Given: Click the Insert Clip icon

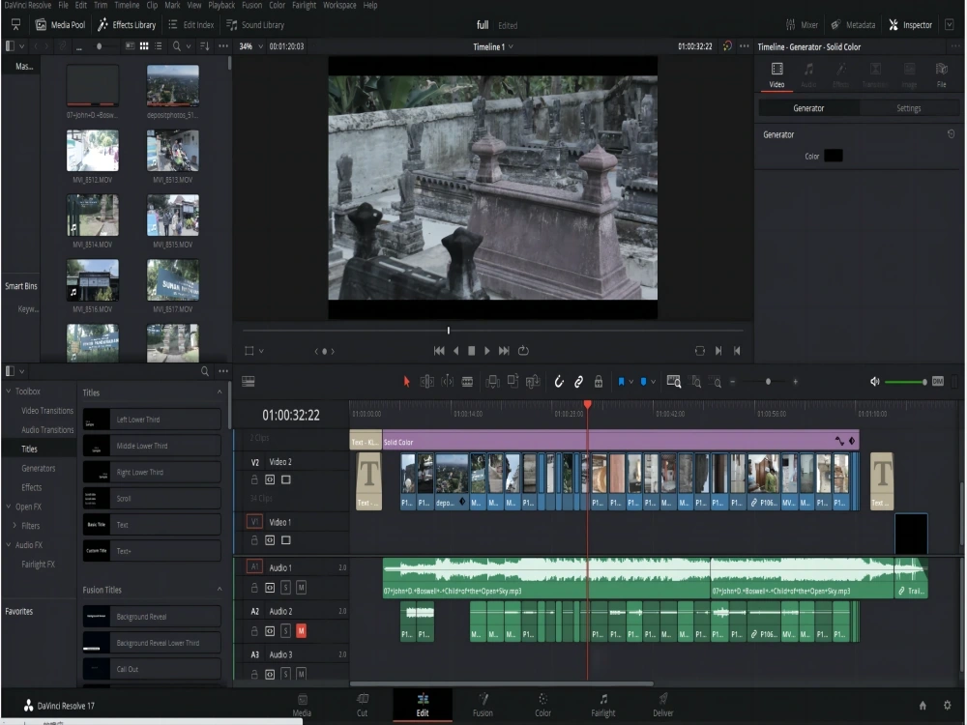Looking at the screenshot, I should pyautogui.click(x=493, y=382).
